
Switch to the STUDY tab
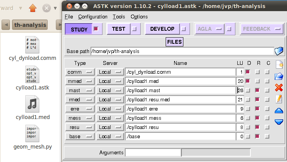tap(79, 29)
